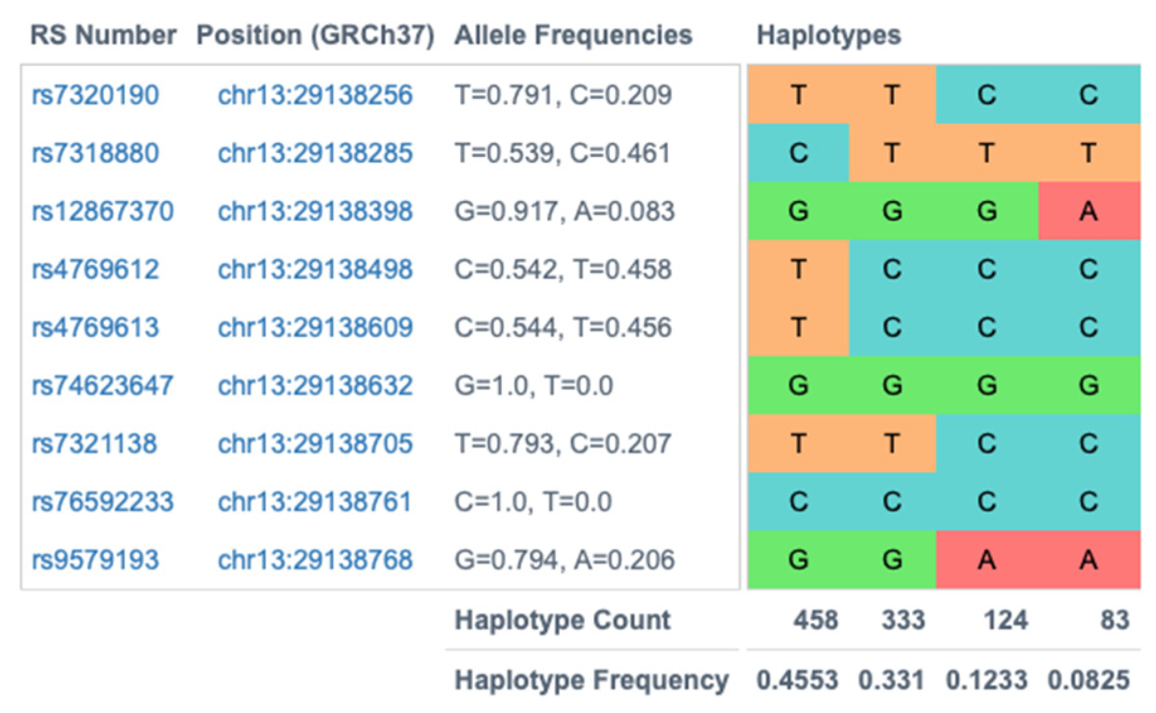Select the orange T cell in rs4769613 row
1156x713 pixels.
[x=798, y=328]
